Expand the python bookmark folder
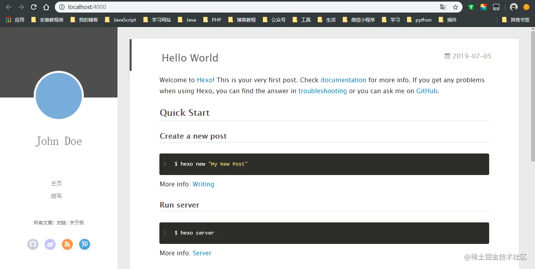 [419, 20]
